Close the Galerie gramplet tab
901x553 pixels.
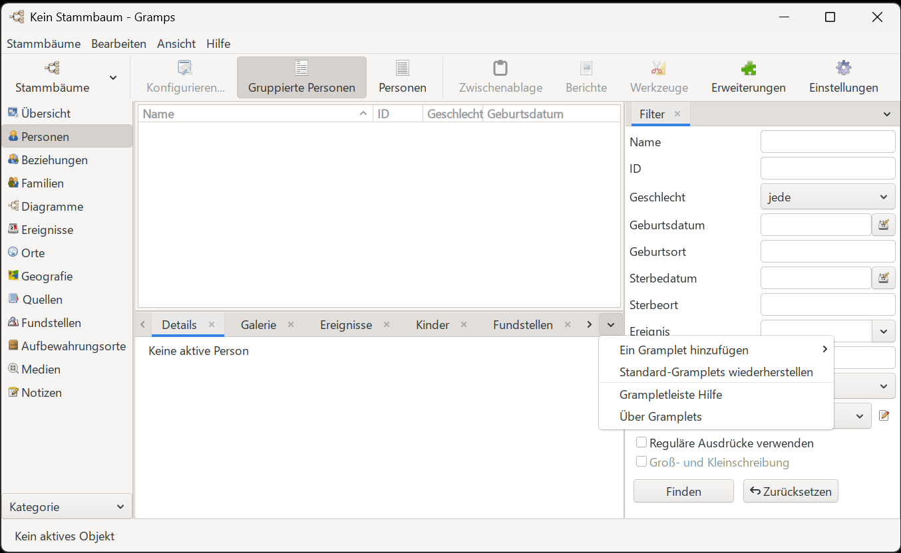coord(291,324)
